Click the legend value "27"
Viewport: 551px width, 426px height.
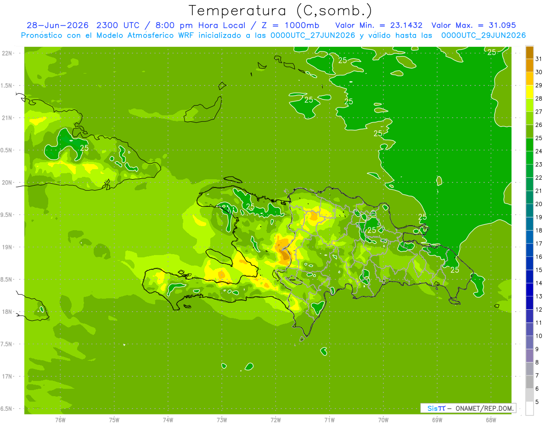click(539, 112)
